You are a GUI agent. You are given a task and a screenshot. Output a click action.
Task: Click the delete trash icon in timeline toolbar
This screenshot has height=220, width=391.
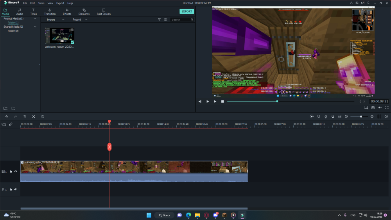[25, 116]
